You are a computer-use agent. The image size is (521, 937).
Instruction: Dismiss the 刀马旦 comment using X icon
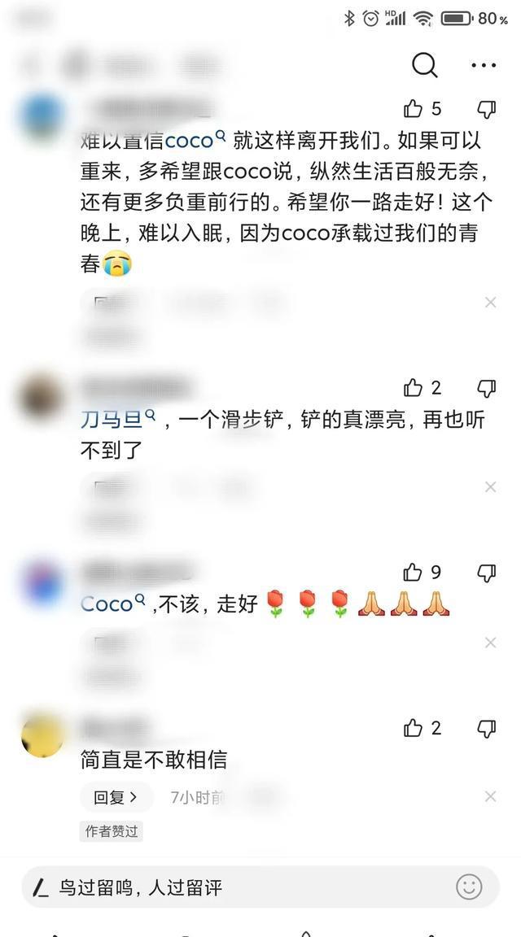coord(491,487)
